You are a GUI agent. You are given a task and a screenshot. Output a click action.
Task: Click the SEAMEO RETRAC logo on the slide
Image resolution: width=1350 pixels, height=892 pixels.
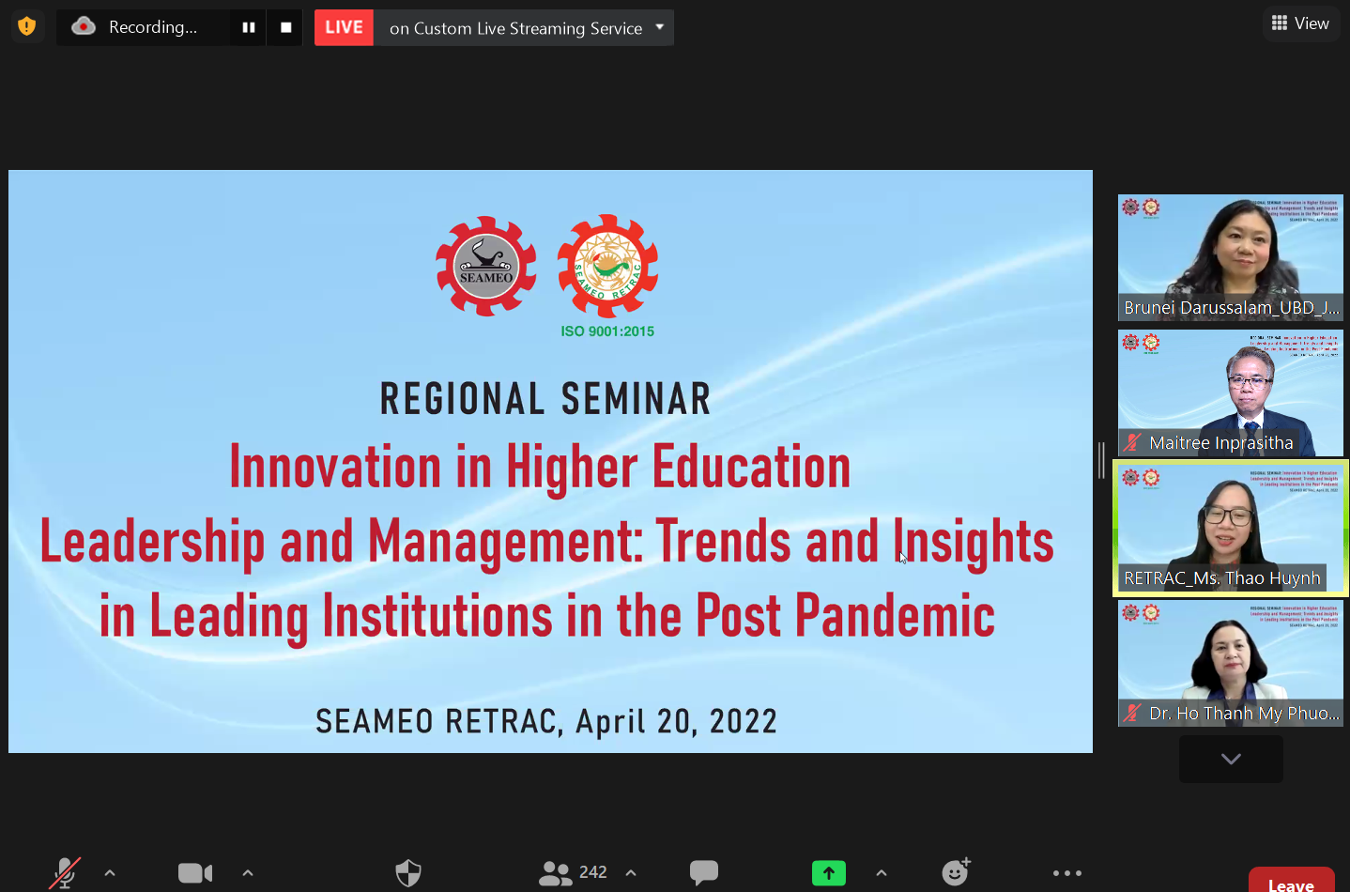(x=607, y=266)
